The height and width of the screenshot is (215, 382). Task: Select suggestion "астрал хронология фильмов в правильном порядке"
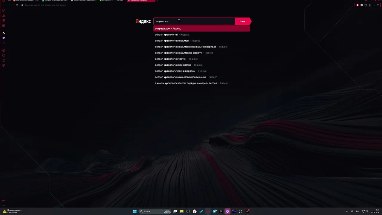point(202,47)
